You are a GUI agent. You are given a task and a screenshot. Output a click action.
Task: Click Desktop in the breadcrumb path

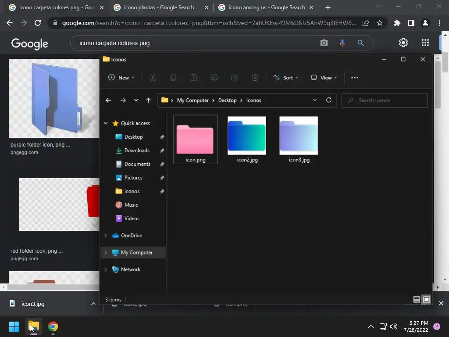point(228,100)
